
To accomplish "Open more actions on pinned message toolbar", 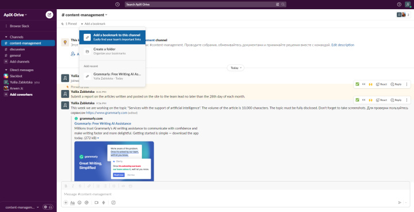I will tap(407, 84).
